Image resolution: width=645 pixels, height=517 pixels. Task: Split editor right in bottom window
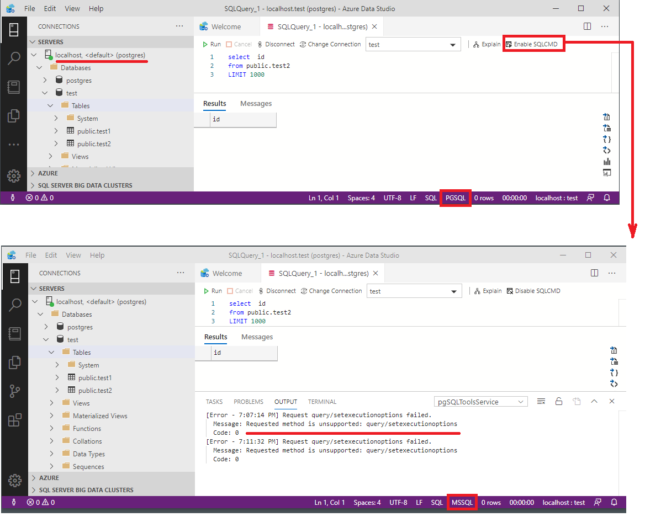(594, 273)
